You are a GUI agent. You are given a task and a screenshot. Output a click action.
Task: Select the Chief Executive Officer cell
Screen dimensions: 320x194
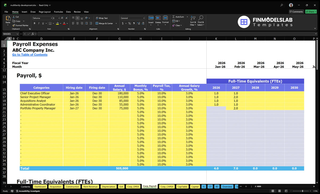tap(41, 93)
